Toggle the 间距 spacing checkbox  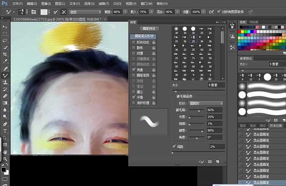tap(174, 147)
